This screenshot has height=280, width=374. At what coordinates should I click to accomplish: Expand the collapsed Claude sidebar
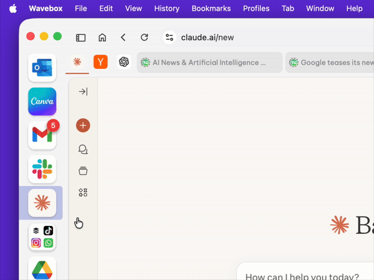click(83, 91)
